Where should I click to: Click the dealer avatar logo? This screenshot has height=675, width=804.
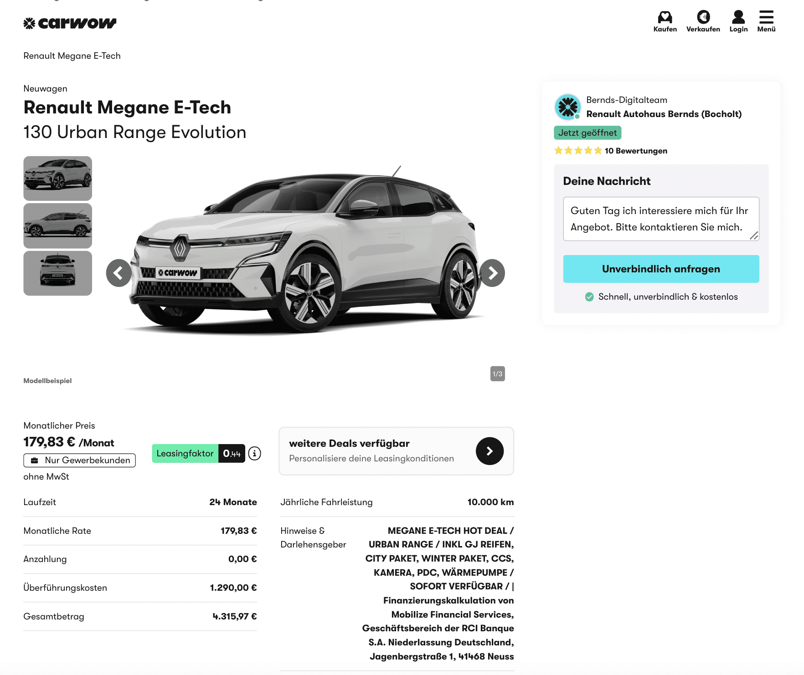567,107
